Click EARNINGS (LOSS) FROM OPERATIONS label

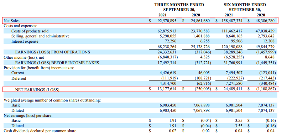[x=52, y=52]
